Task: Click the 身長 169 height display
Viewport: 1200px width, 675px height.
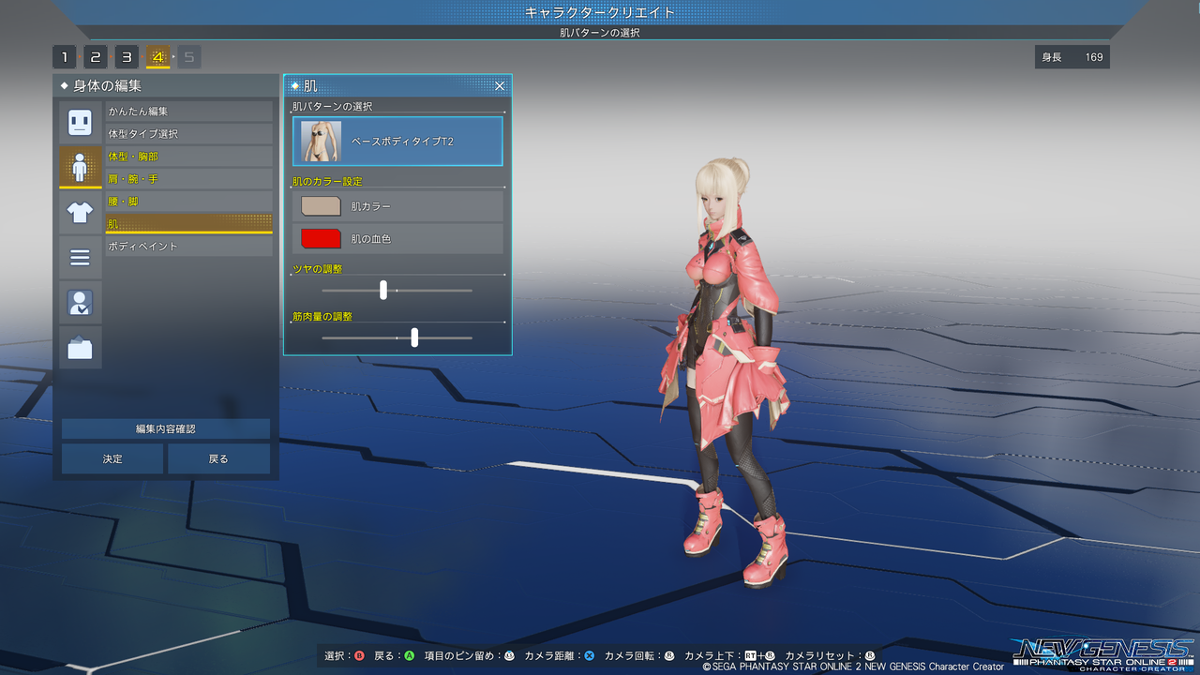Action: 1072,57
